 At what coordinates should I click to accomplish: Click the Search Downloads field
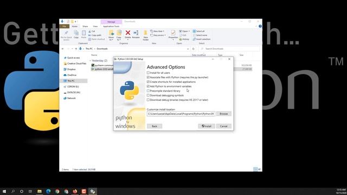[229, 49]
